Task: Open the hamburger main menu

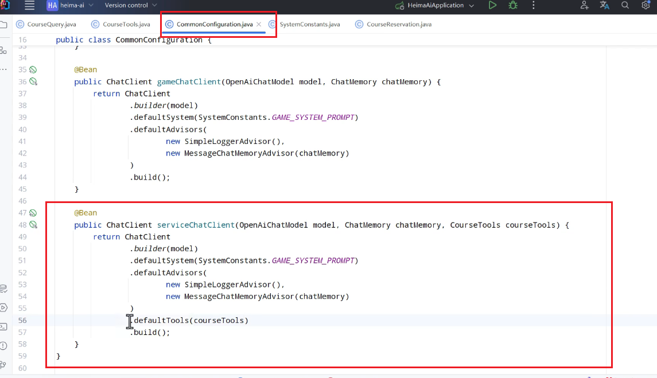Action: point(30,5)
